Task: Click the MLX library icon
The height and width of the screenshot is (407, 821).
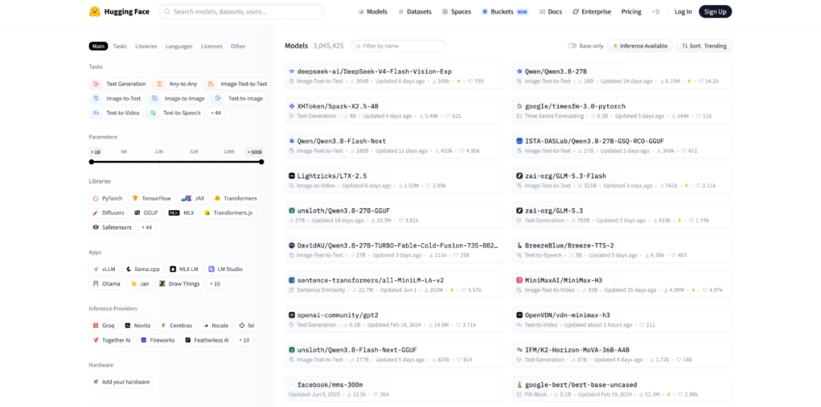Action: click(x=174, y=213)
